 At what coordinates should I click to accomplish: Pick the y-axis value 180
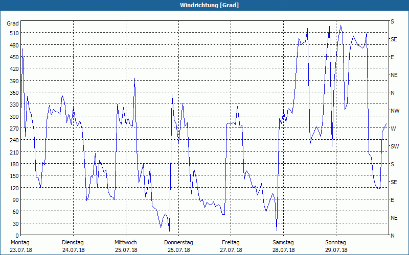pos(14,164)
